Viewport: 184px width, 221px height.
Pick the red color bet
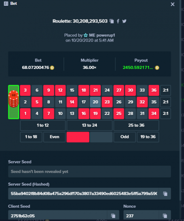pyautogui.click(x=78, y=137)
